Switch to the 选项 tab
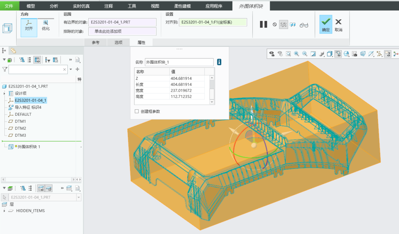 [118, 43]
